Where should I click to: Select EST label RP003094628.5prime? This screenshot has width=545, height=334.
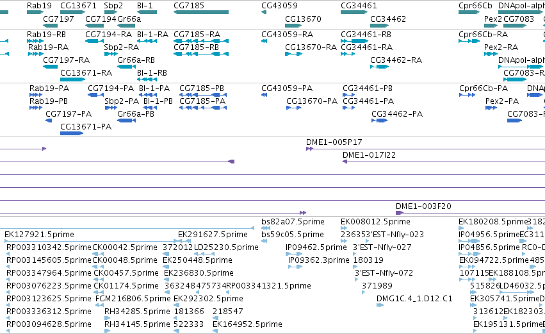click(x=49, y=324)
